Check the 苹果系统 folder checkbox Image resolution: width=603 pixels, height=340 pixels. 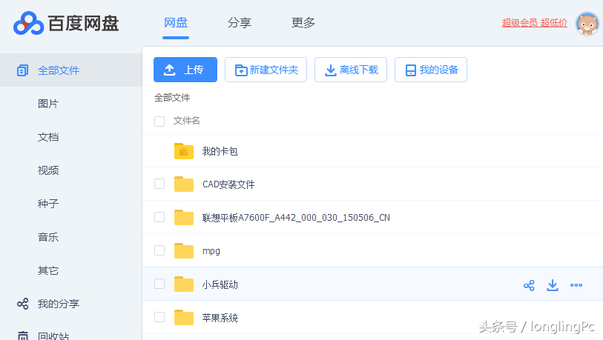click(159, 317)
